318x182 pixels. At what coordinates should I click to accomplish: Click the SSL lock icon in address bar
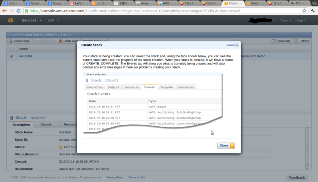[26, 11]
